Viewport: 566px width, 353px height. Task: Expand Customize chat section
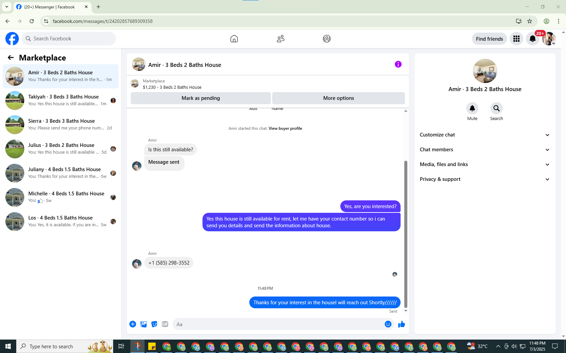pos(485,135)
